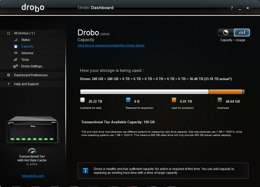Click the 6.91 TB protection value
The height and width of the screenshot is (187, 260).
(x=186, y=101)
